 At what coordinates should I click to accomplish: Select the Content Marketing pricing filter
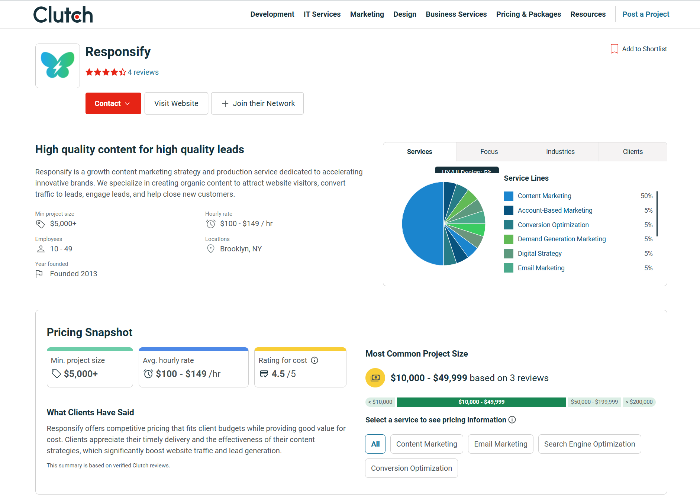[426, 444]
